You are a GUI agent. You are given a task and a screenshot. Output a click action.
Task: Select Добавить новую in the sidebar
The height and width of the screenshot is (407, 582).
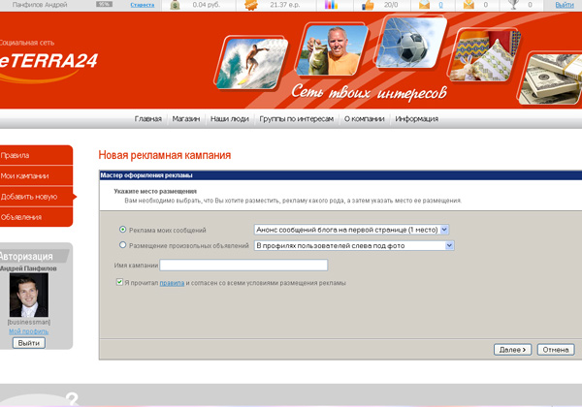click(x=36, y=197)
